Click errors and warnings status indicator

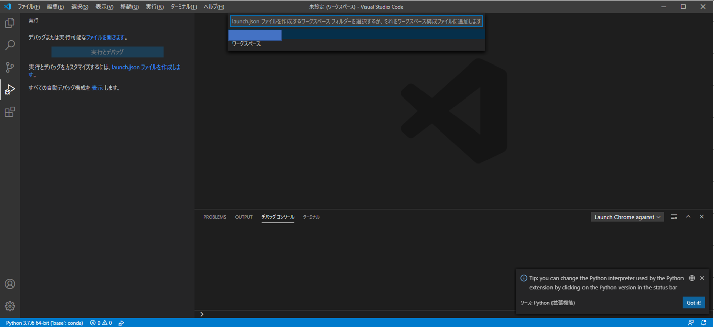[101, 323]
